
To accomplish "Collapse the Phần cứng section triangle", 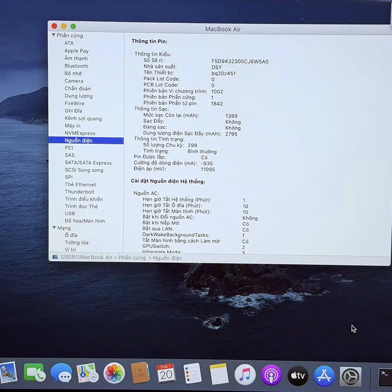I will point(54,35).
